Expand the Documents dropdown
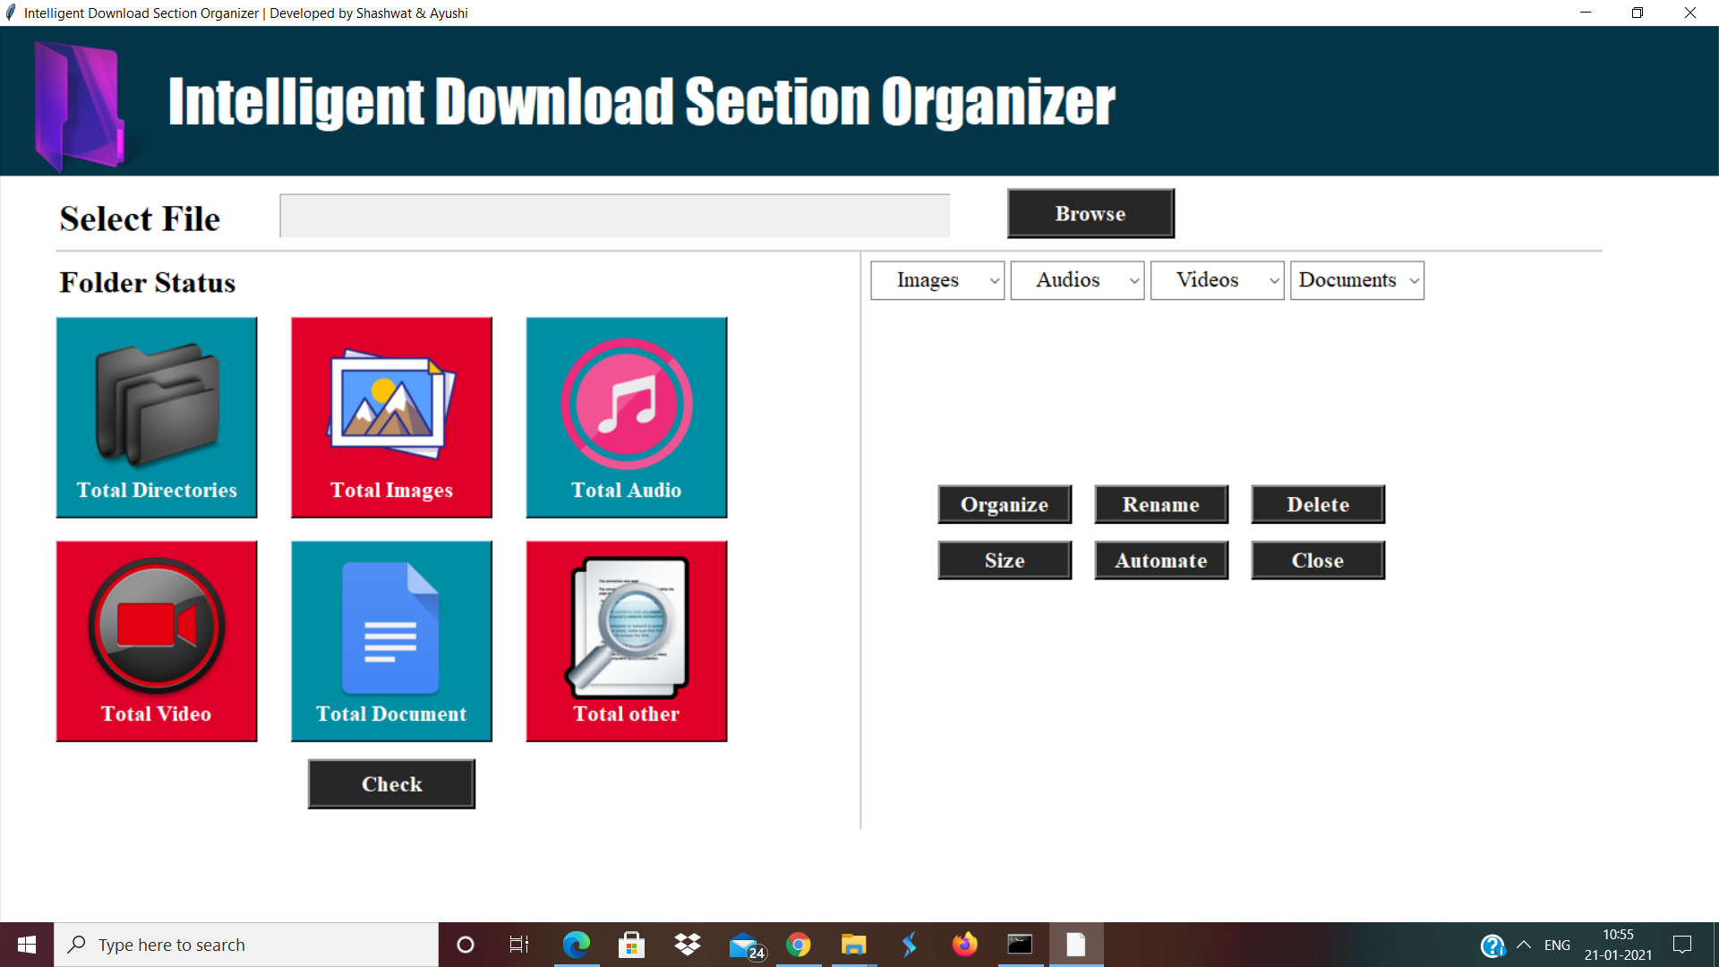1719x967 pixels. [1356, 280]
